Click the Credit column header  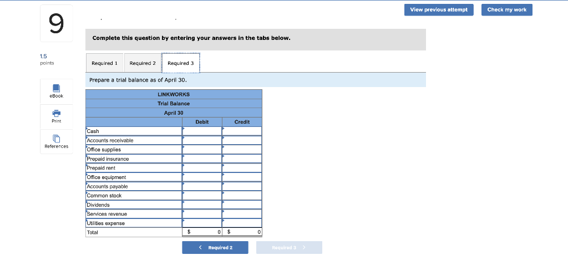point(242,122)
